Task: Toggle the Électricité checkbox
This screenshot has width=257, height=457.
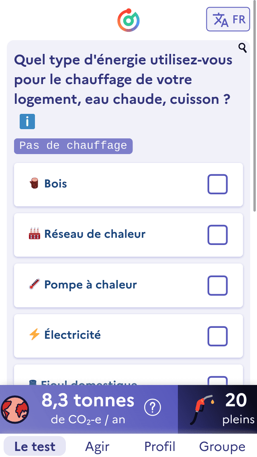Action: [217, 336]
